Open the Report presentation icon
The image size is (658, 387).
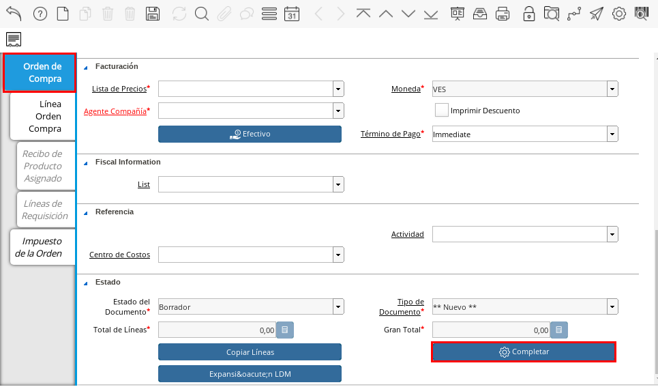[458, 14]
